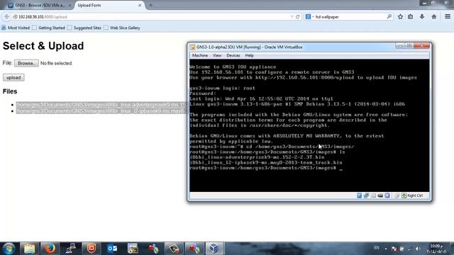Open the bookmarks list icon in Firefox toolbar
Image resolution: width=454 pixels, height=255 pixels.
tap(411, 17)
